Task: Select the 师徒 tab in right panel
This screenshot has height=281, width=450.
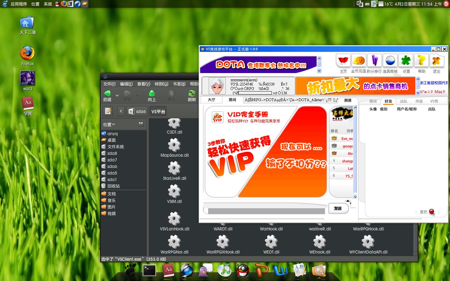Action: coord(419,101)
